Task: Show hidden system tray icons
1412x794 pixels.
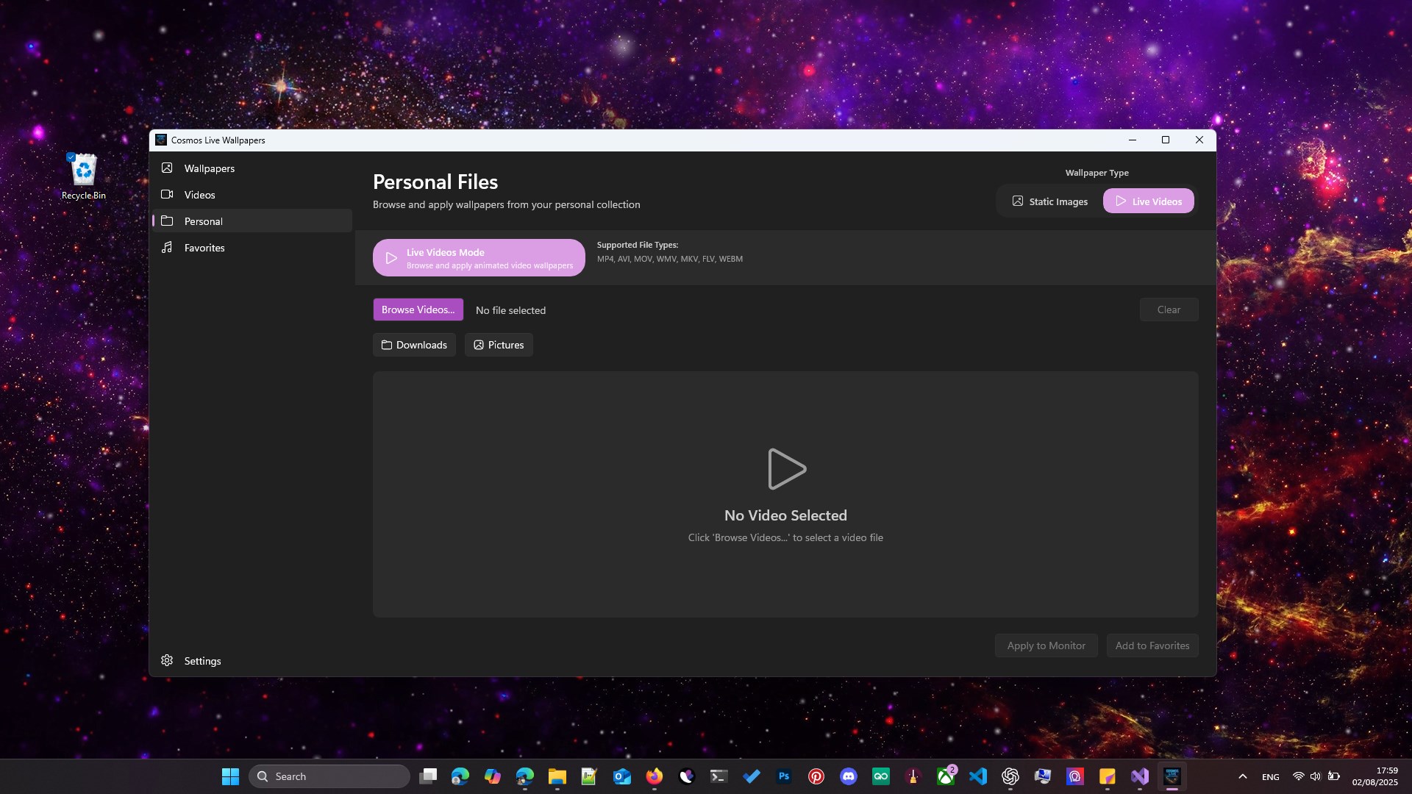Action: [x=1243, y=776]
